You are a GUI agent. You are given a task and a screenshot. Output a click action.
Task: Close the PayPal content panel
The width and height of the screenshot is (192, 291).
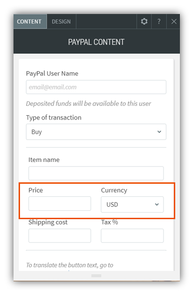174,21
